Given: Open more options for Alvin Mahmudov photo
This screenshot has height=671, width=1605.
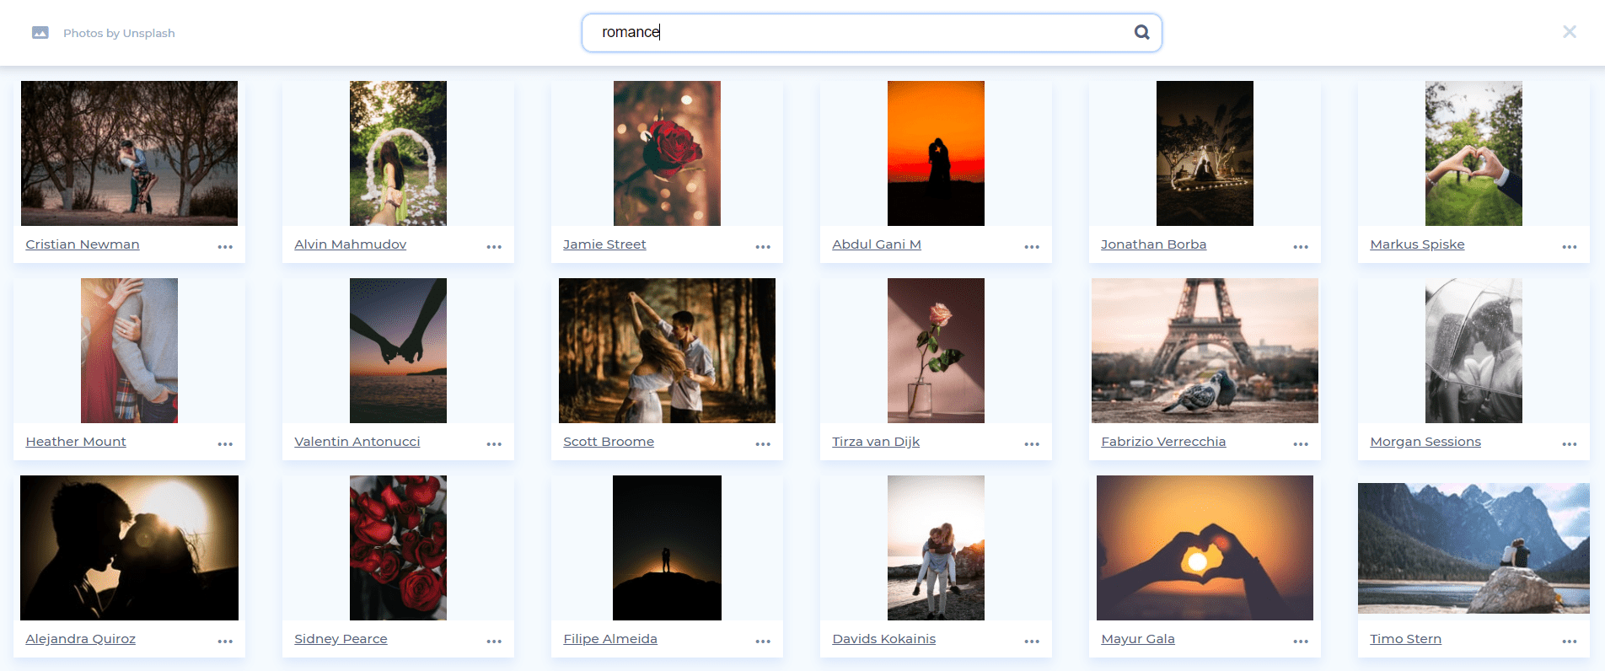Looking at the screenshot, I should click(494, 247).
